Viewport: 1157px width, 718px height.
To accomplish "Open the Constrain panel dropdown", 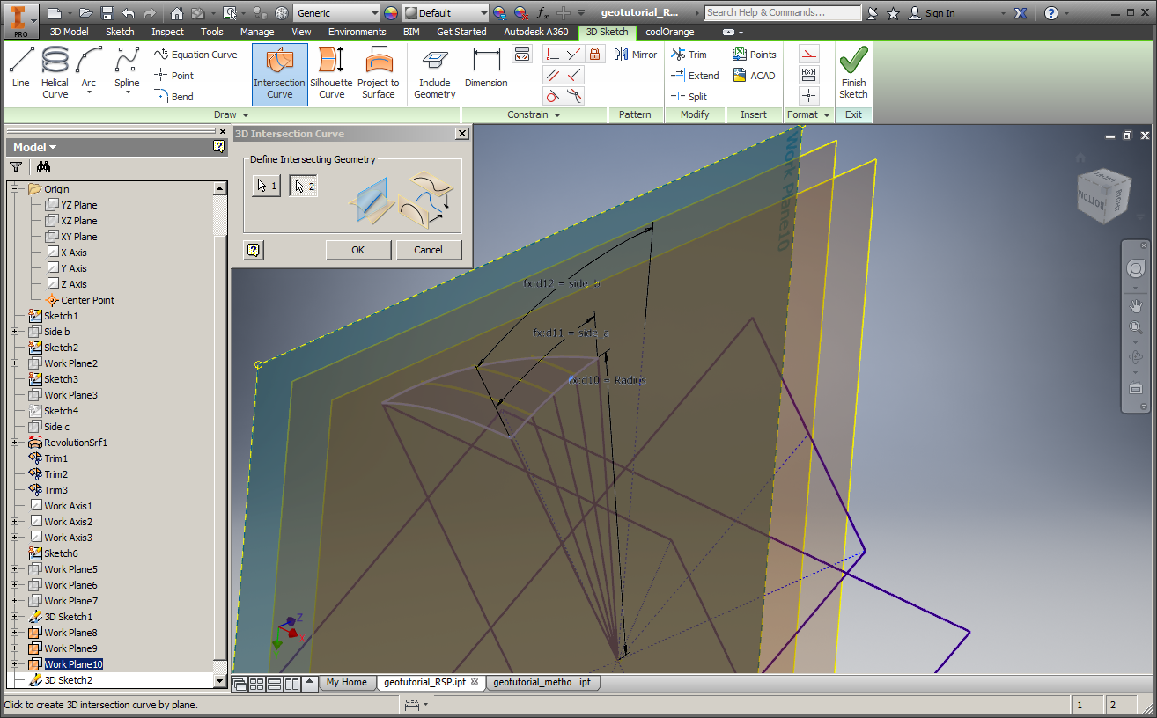I will [534, 114].
